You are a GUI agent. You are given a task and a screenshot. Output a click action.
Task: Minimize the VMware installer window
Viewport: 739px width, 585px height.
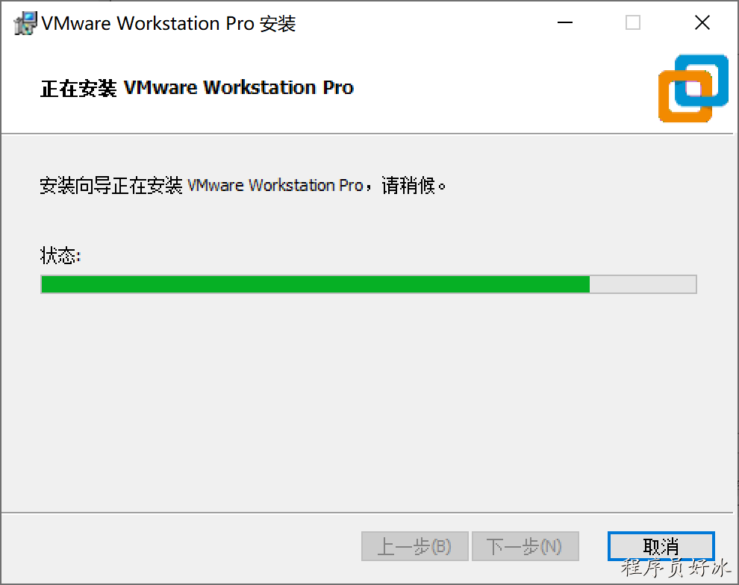coord(564,22)
